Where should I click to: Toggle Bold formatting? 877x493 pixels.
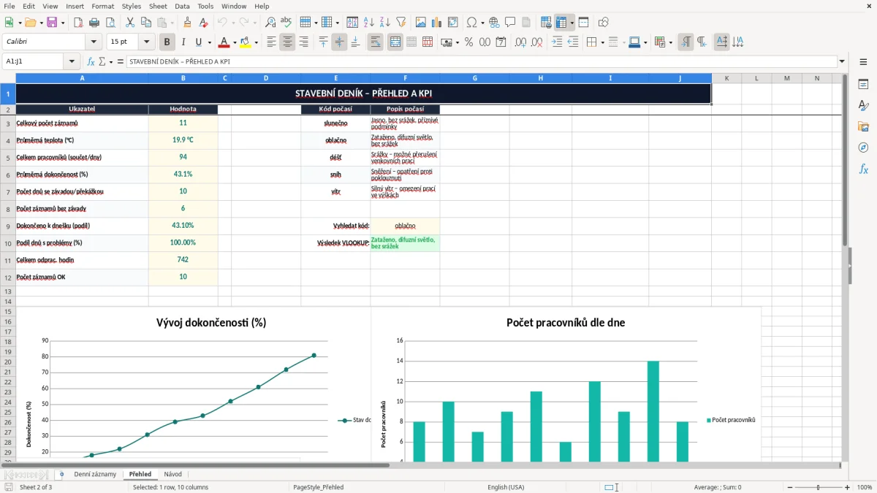[167, 42]
